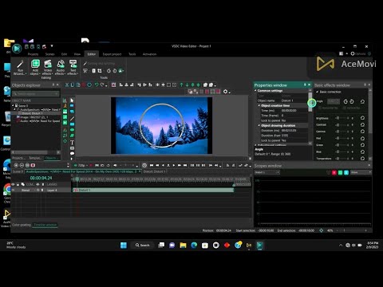This screenshot has width=383, height=287.
Task: Click the play button in playback toolbar
Action: [174, 165]
